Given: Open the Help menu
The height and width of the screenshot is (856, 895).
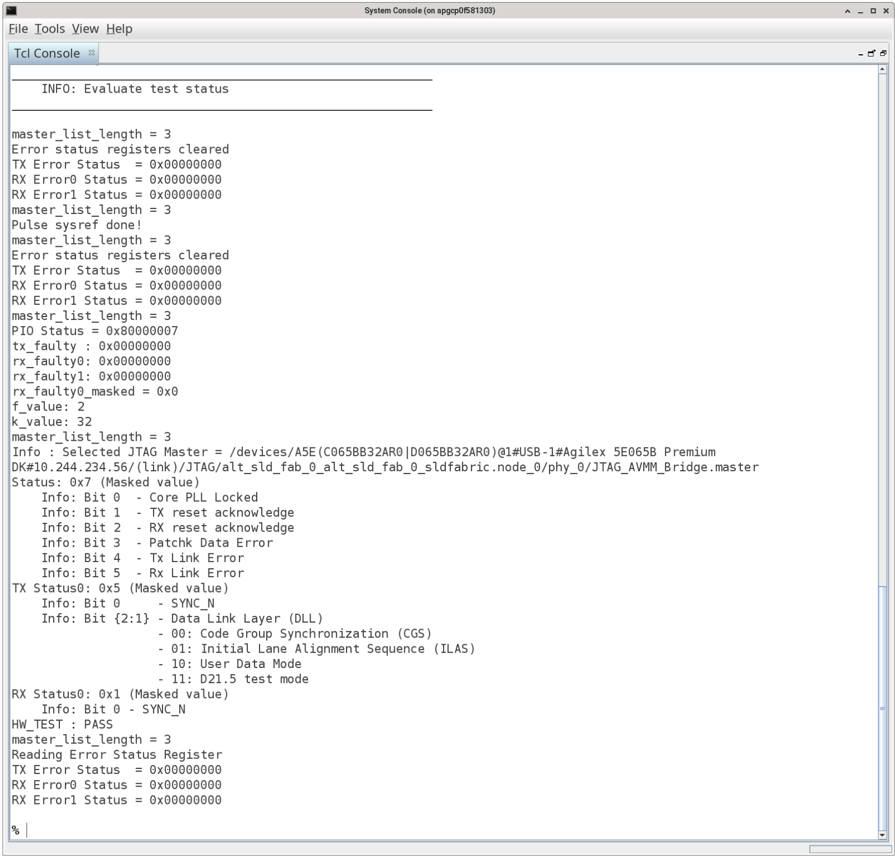Looking at the screenshot, I should tap(119, 29).
